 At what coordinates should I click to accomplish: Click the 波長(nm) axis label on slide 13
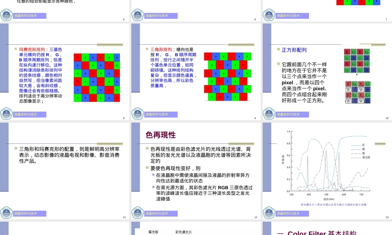[328, 199]
